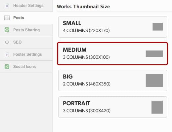Choose the SMALL 4 columns thumbnail size
The image size is (172, 132).
[112, 27]
